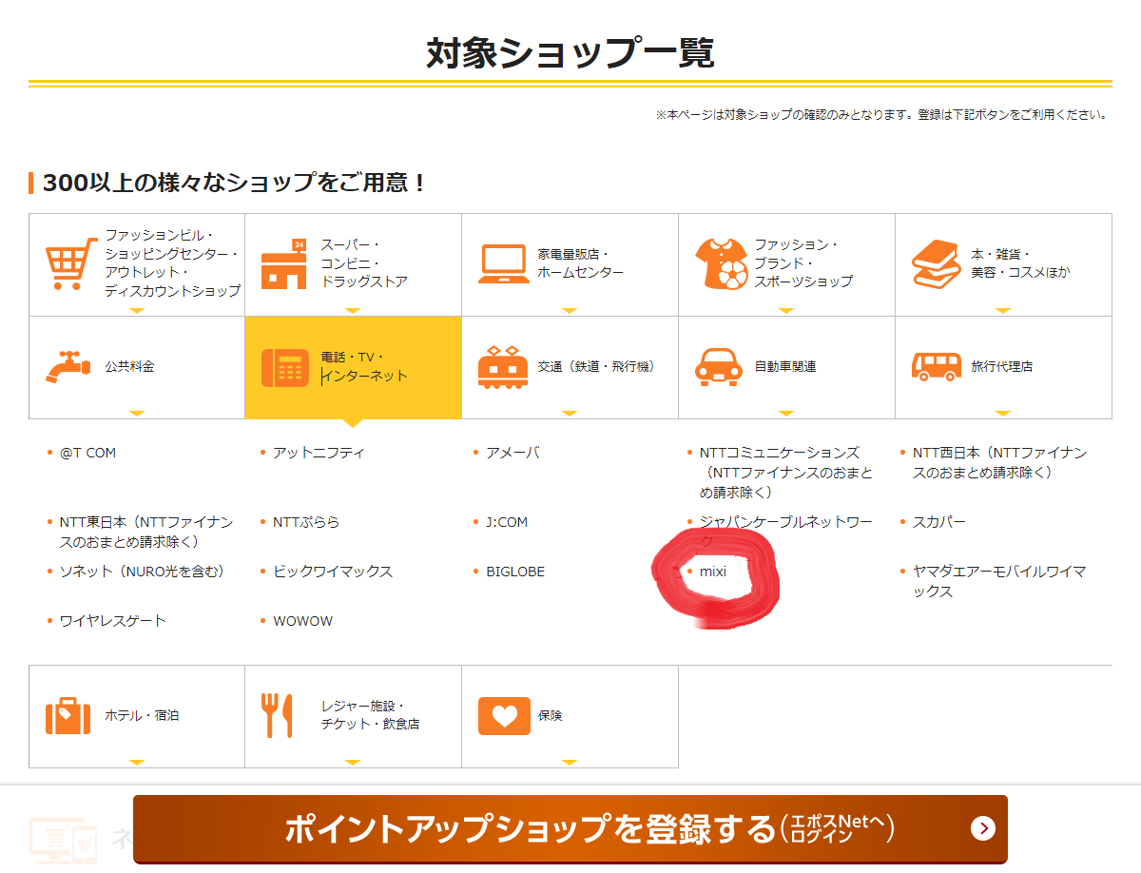
Task: Click the ビックワイマックス shop entry
Action: [333, 572]
